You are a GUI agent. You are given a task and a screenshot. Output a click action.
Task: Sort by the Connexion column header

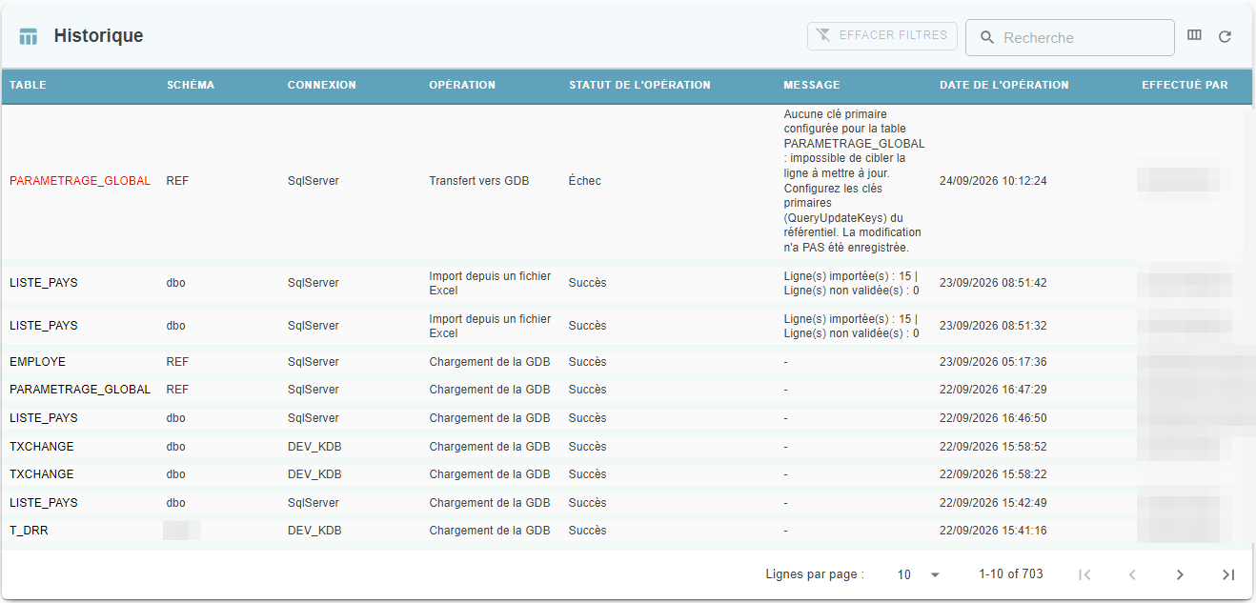coord(322,85)
